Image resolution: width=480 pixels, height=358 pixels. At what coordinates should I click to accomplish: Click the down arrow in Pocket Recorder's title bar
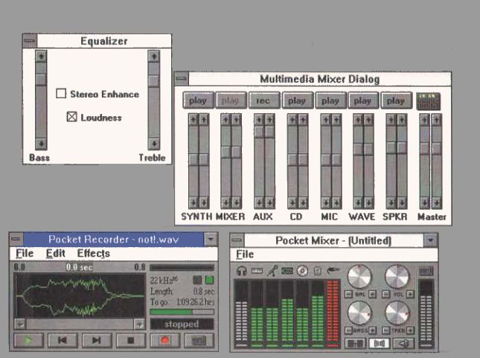(211, 239)
